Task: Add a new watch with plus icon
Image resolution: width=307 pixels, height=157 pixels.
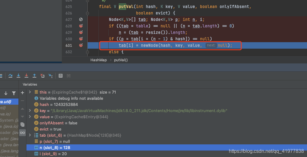Action: pyautogui.click(x=22, y=93)
